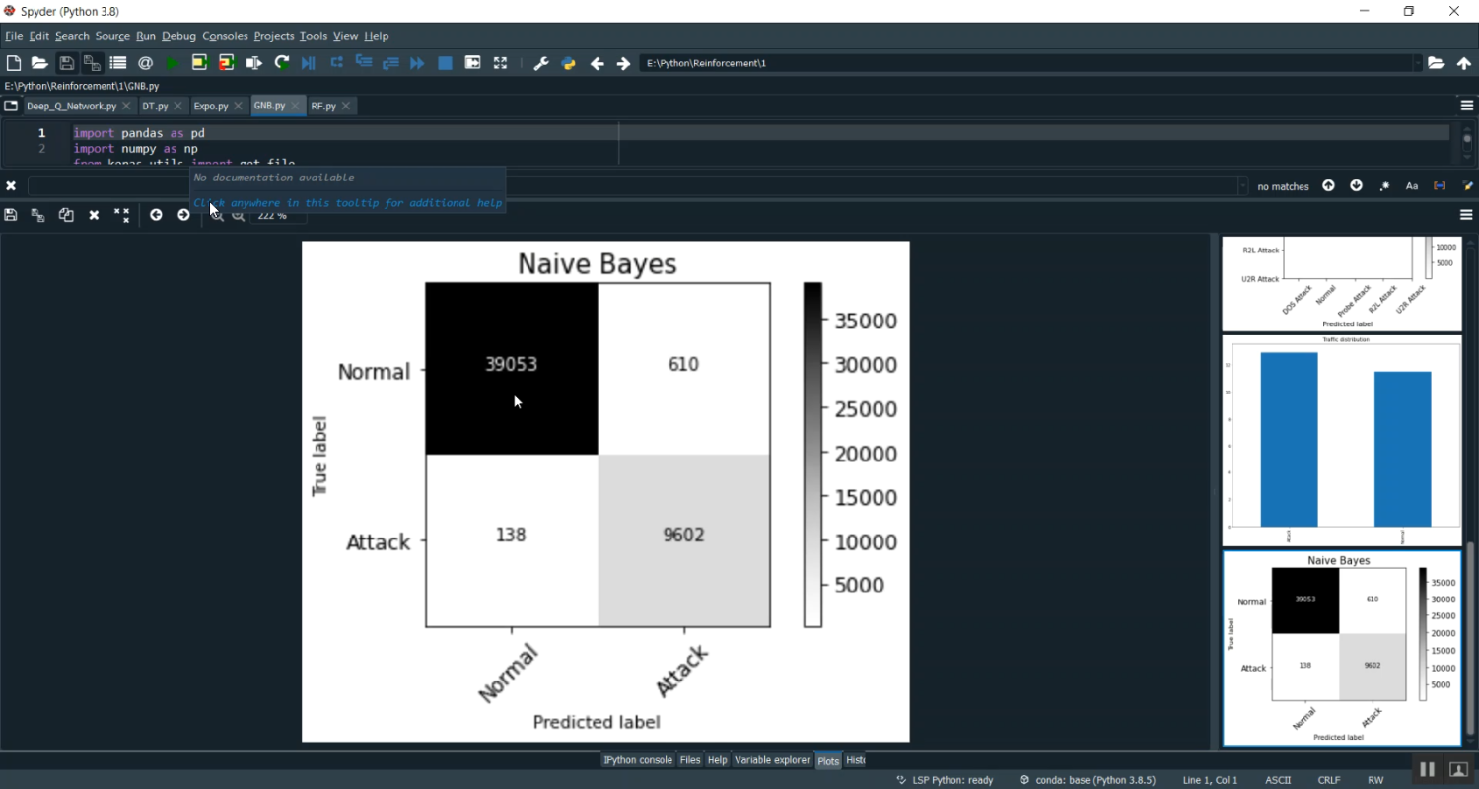Dismiss the find bar with its close button

pyautogui.click(x=11, y=185)
